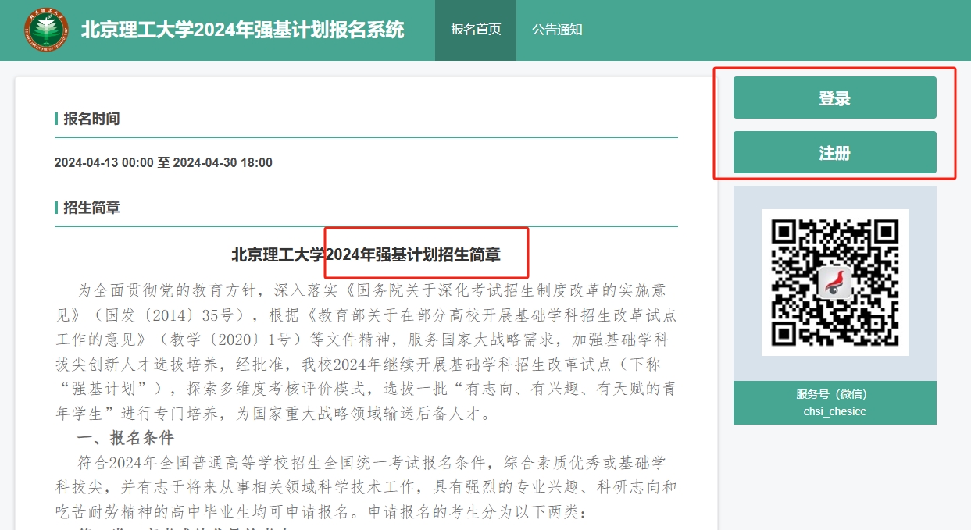
Task: Click the red bird logo inside QR code
Action: point(834,283)
